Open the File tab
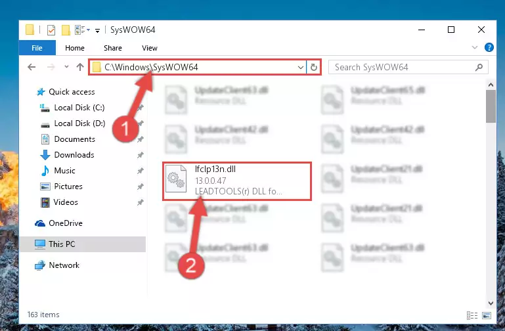The image size is (505, 331). 37,48
